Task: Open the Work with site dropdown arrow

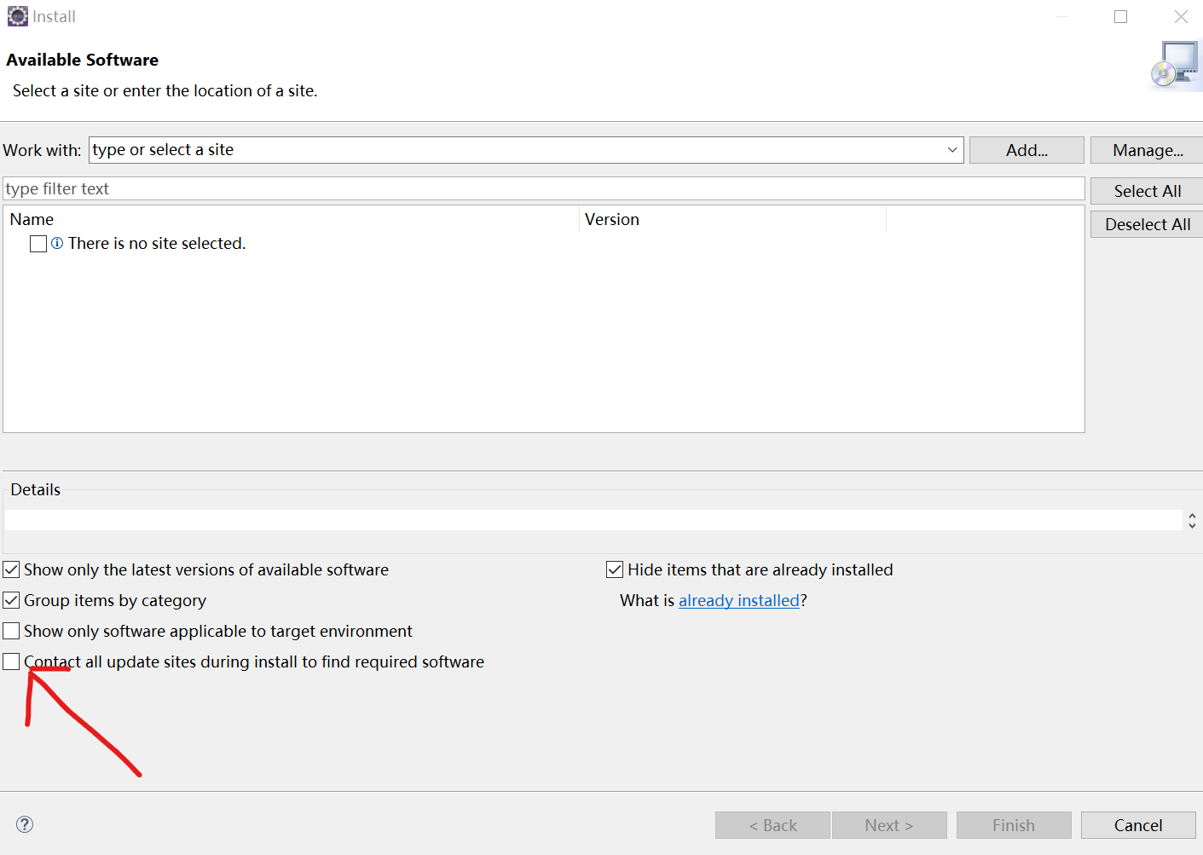Action: [952, 150]
